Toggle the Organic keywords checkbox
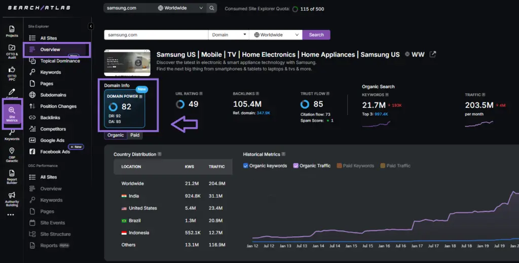This screenshot has width=519, height=263. click(246, 166)
